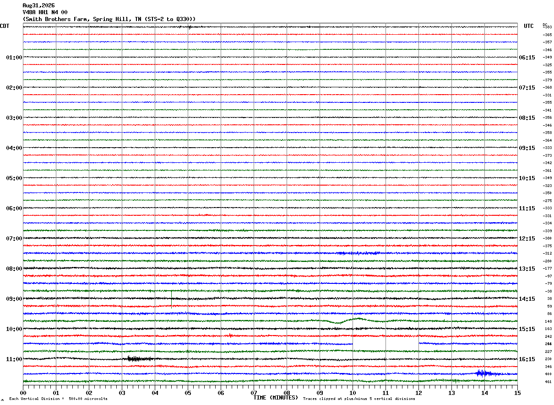
Task: Click the blank gap in the blue trace
Action: (x=386, y=343)
